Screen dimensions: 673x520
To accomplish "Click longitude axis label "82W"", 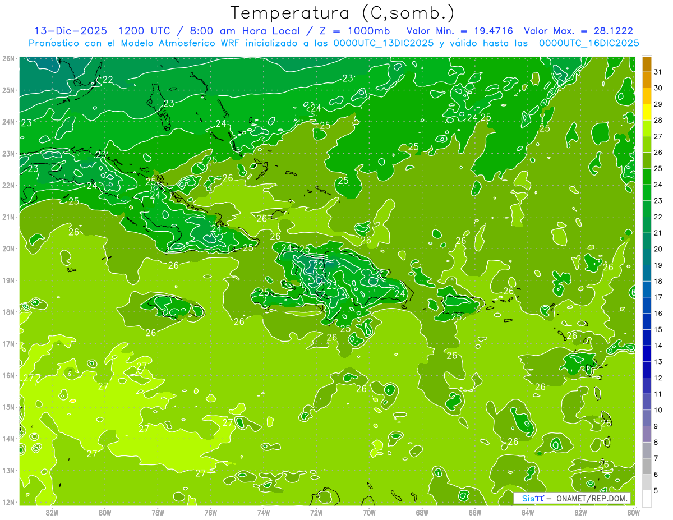I will click(52, 512).
